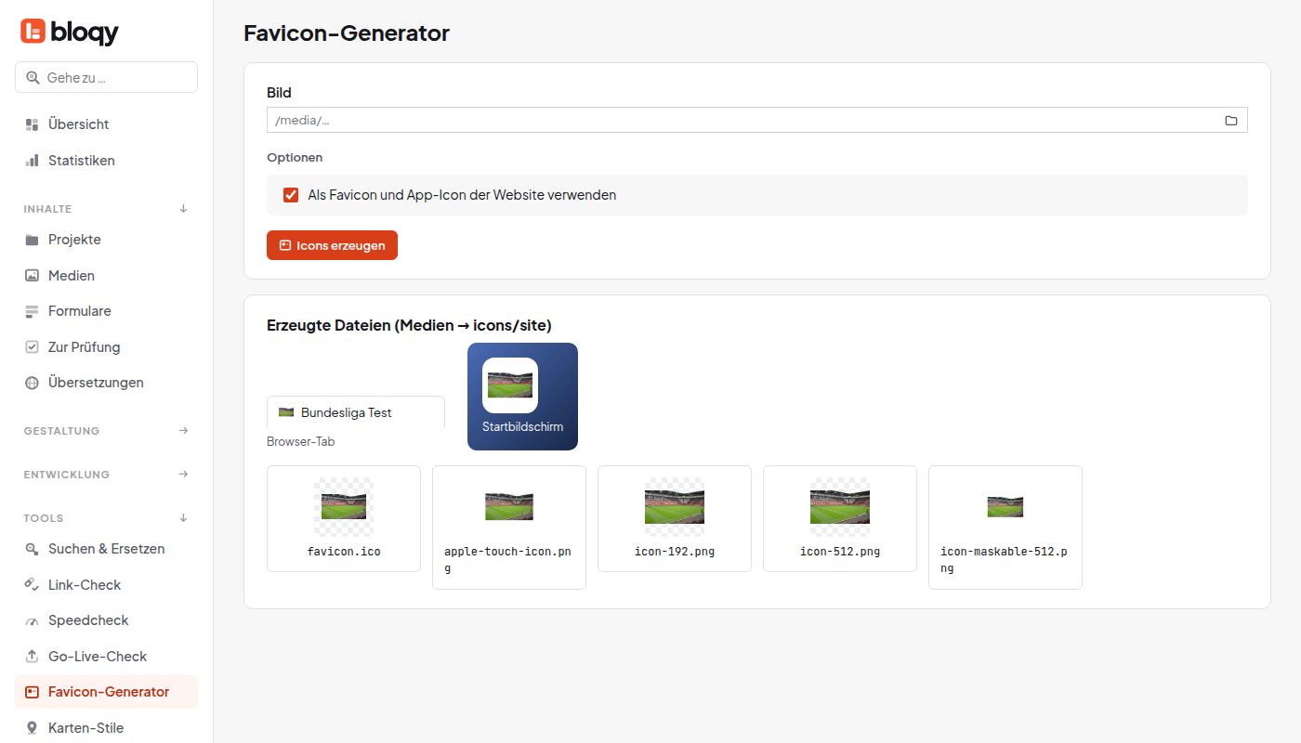Click the Link-Check chain icon
The height and width of the screenshot is (743, 1301).
pyautogui.click(x=32, y=585)
